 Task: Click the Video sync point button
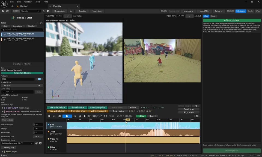[x=98, y=111]
